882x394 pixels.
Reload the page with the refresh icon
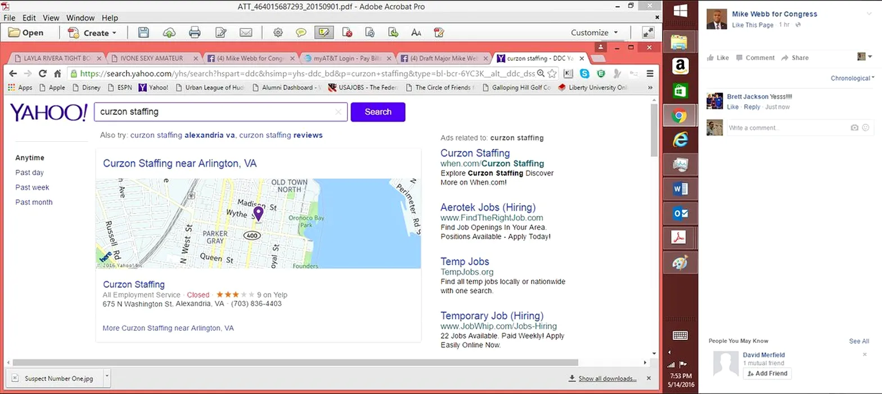(x=43, y=73)
